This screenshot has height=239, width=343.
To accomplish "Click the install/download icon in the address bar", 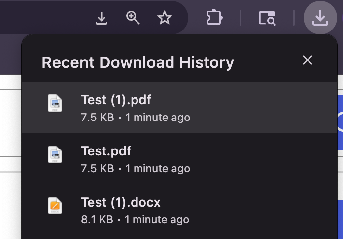I will click(102, 18).
